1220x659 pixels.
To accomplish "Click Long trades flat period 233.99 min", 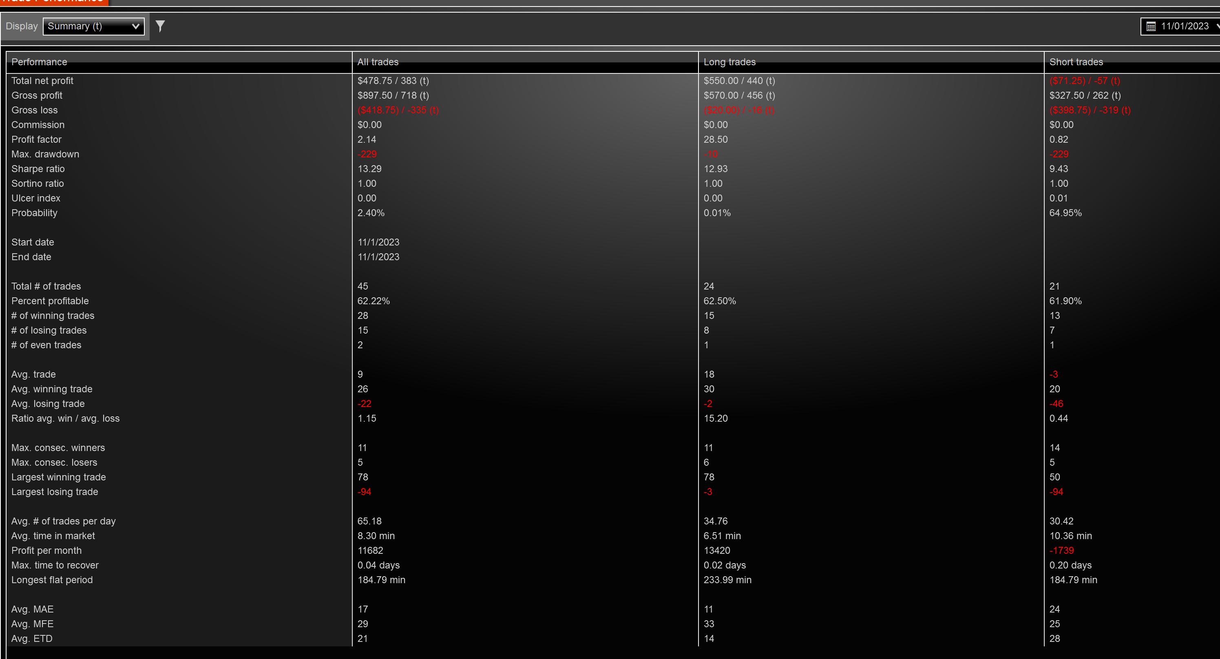I will click(727, 580).
